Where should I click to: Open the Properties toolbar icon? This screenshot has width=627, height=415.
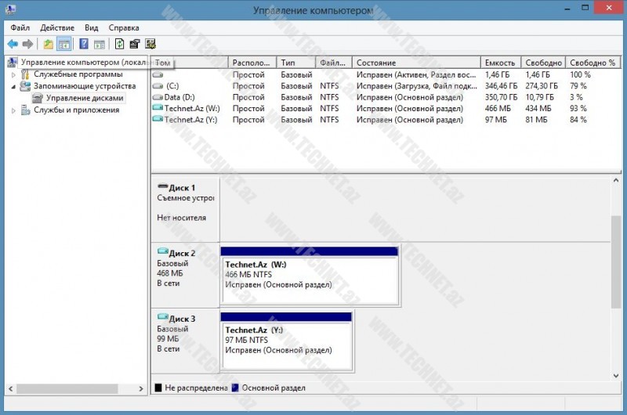pos(135,44)
